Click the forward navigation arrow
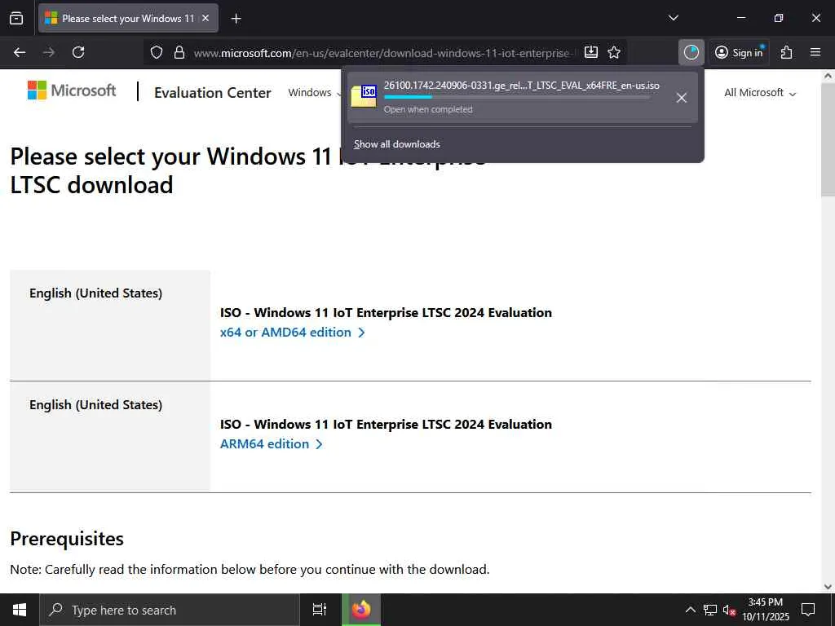The height and width of the screenshot is (626, 835). click(x=49, y=52)
